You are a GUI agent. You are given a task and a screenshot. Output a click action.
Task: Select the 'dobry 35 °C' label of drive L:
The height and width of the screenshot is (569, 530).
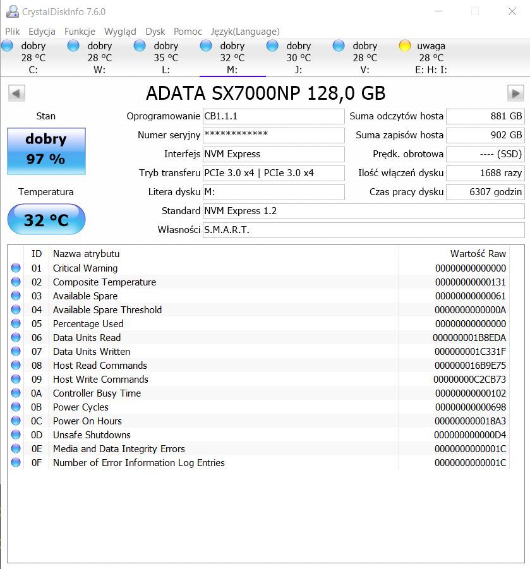[166, 52]
